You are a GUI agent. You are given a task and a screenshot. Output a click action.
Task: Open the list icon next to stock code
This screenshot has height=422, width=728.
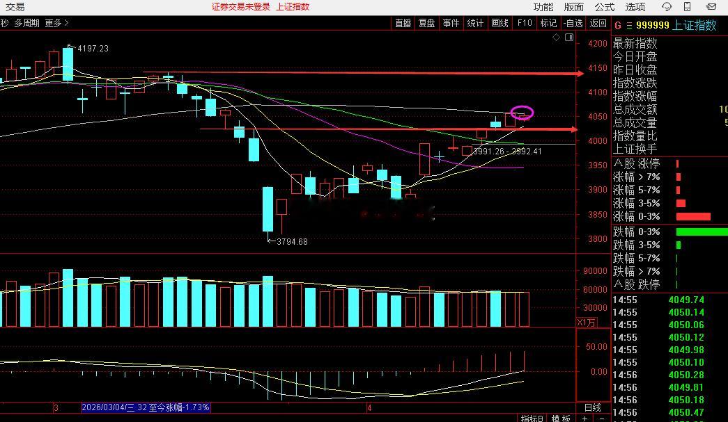[629, 26]
